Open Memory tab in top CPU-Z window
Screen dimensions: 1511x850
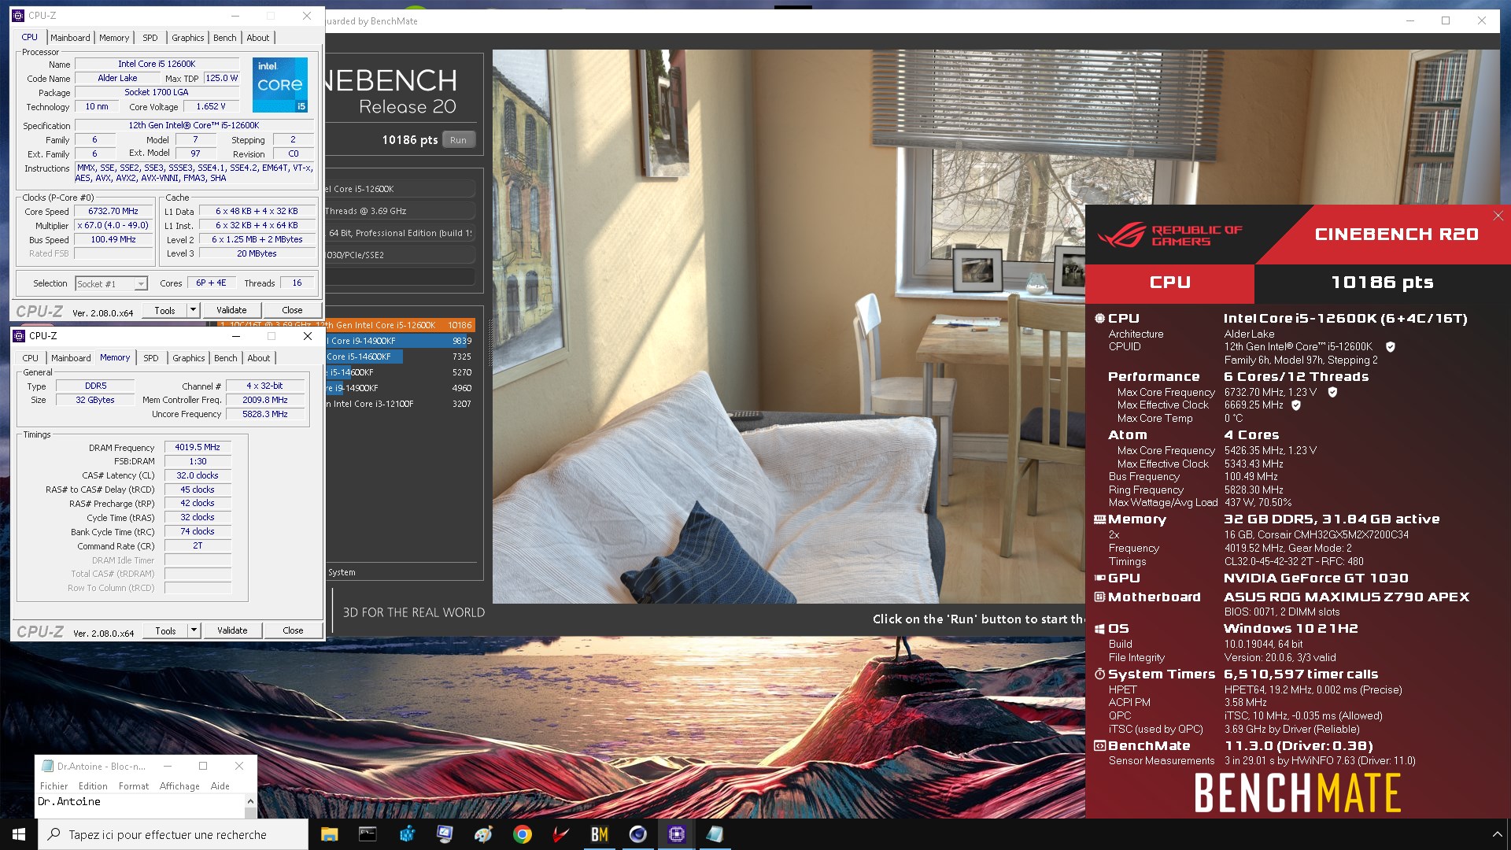pos(114,38)
